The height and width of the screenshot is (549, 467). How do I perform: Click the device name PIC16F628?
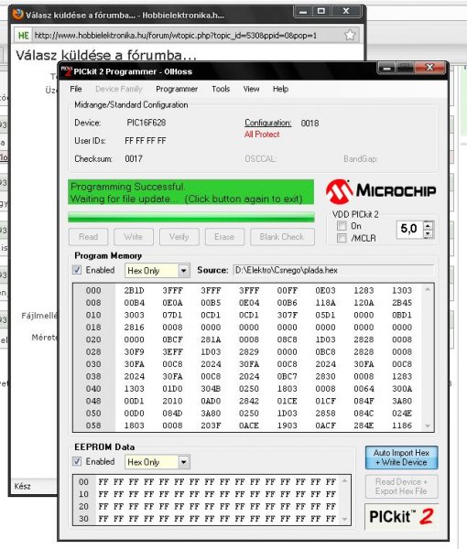147,123
